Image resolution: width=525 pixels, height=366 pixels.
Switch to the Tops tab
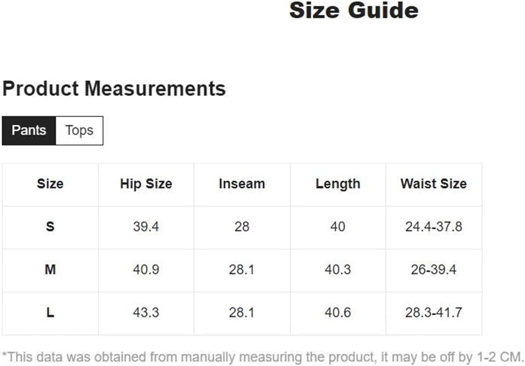[79, 131]
